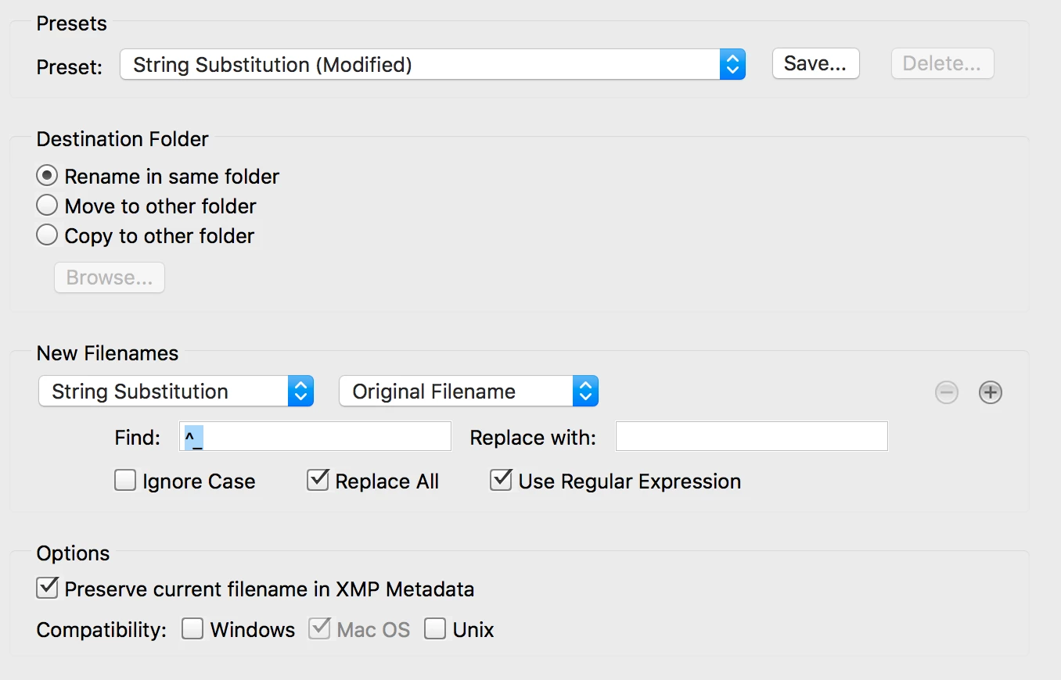The height and width of the screenshot is (680, 1061).
Task: Click the Mac OS compatibility checkbox
Action: [x=319, y=628]
